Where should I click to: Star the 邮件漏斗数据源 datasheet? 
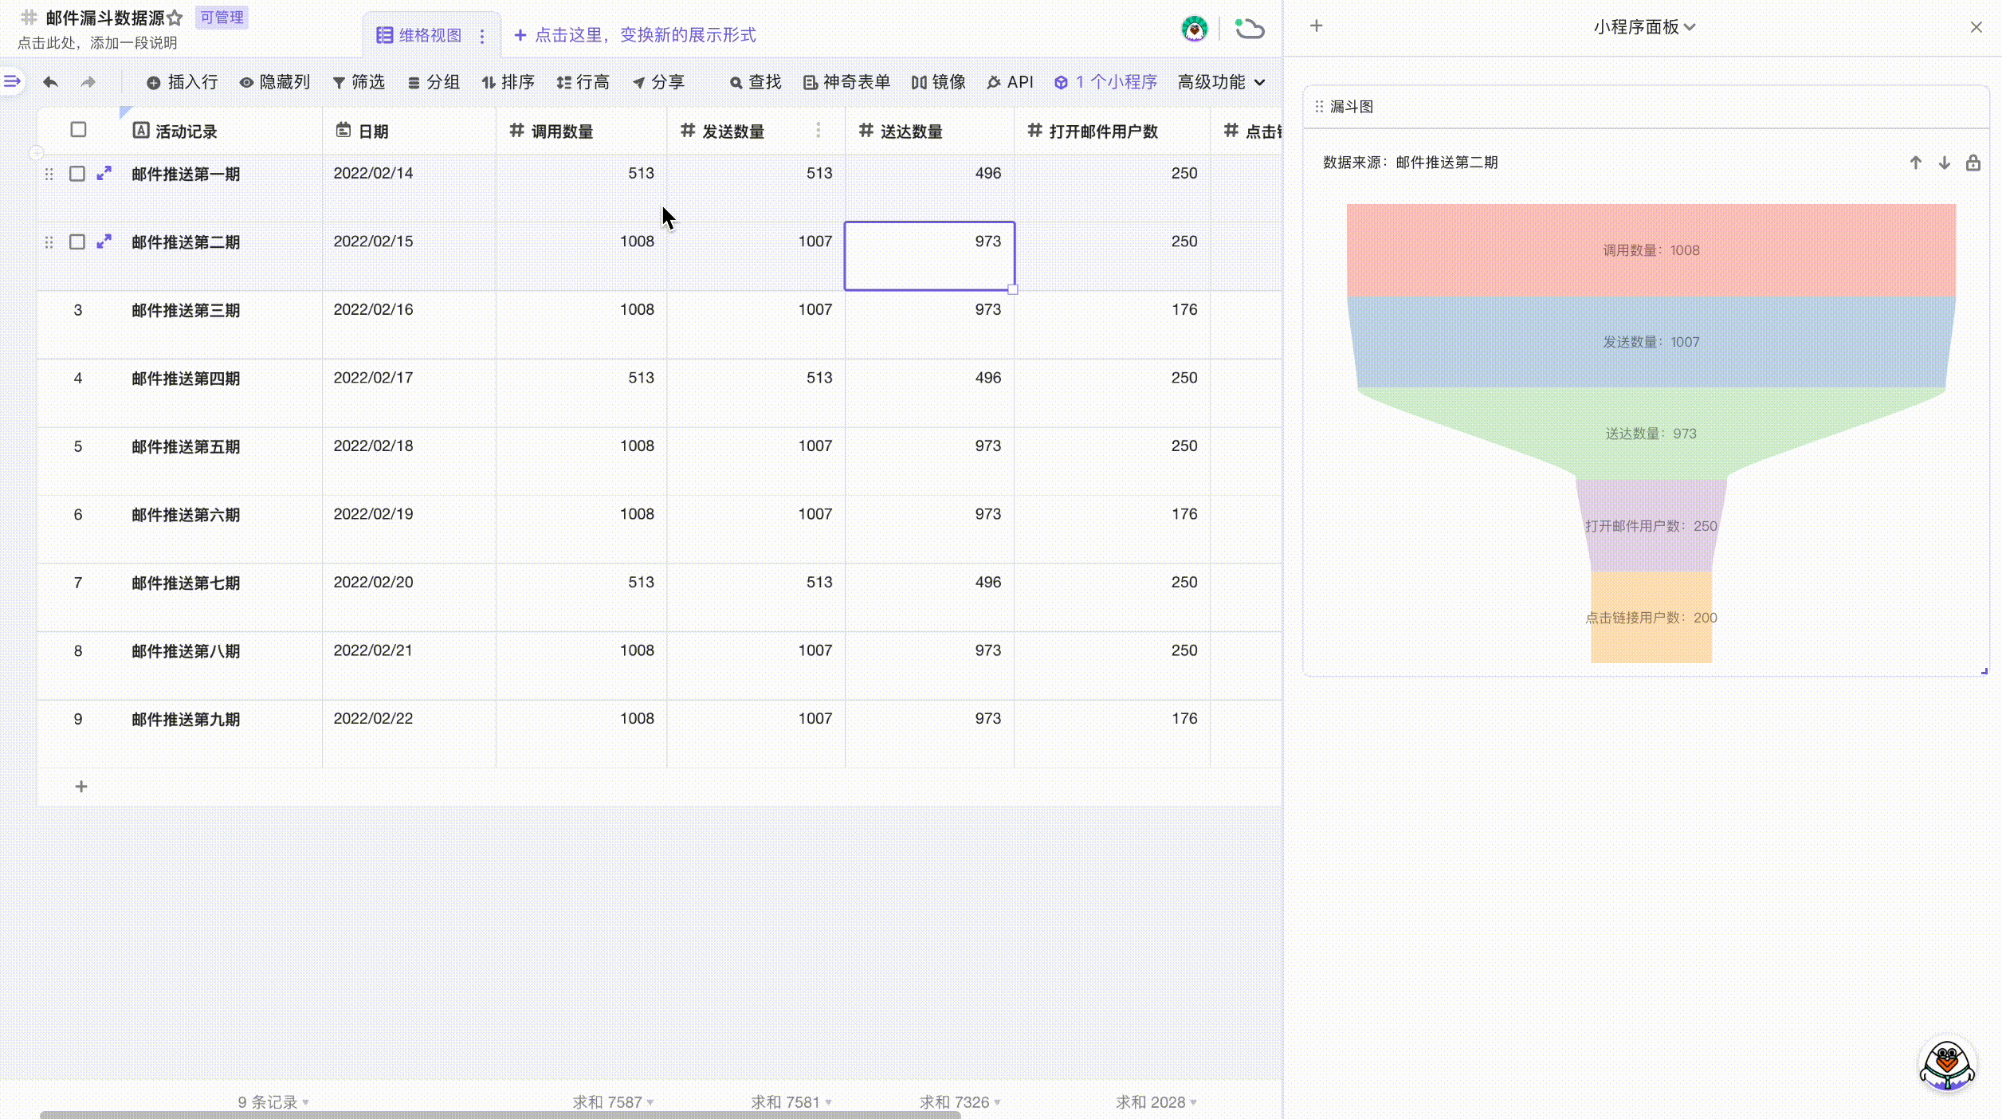[x=175, y=18]
